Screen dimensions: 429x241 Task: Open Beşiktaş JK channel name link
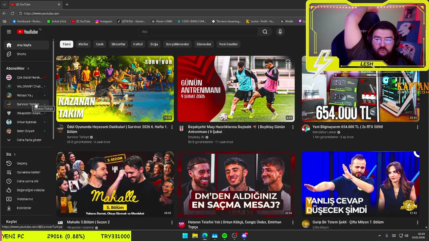click(196, 137)
